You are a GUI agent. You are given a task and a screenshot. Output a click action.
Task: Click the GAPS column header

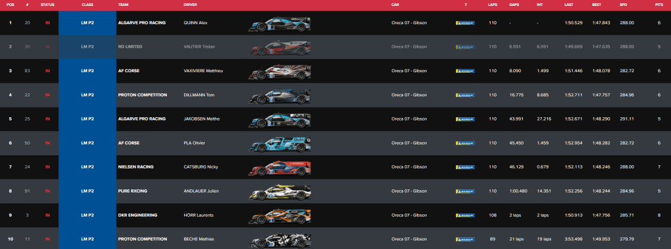click(x=514, y=5)
